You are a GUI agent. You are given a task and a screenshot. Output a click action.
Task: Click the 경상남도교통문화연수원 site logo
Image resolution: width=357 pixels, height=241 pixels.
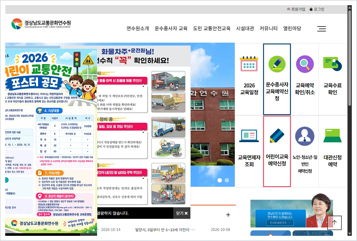click(x=41, y=24)
